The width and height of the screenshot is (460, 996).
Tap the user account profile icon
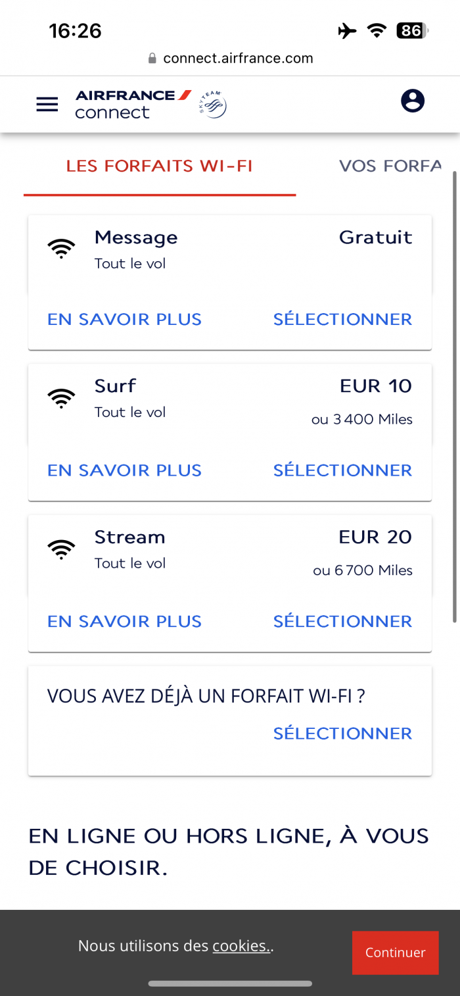coord(413,101)
